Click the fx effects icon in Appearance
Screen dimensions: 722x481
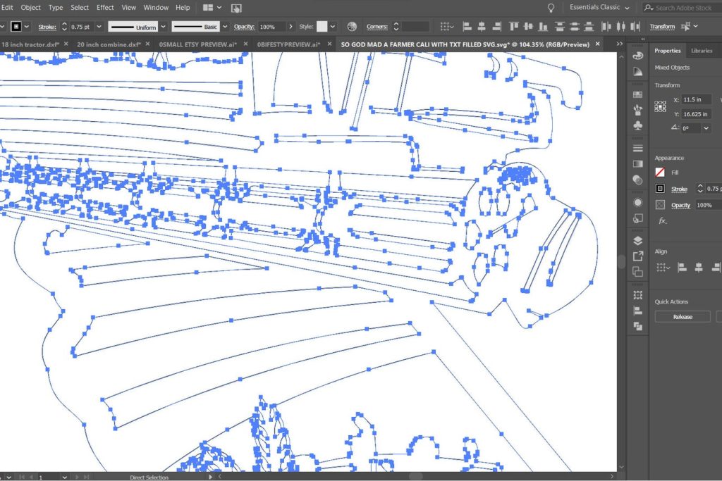pos(662,220)
